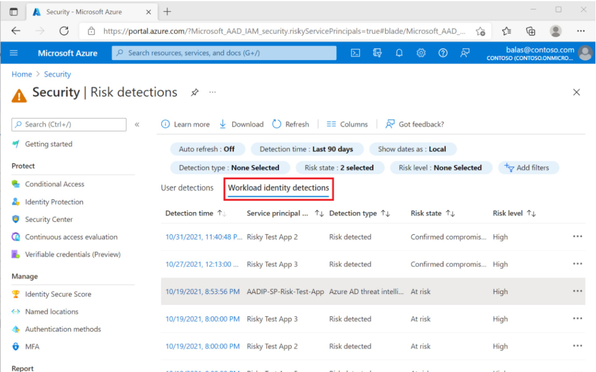Sort by the Risk level column

[514, 214]
